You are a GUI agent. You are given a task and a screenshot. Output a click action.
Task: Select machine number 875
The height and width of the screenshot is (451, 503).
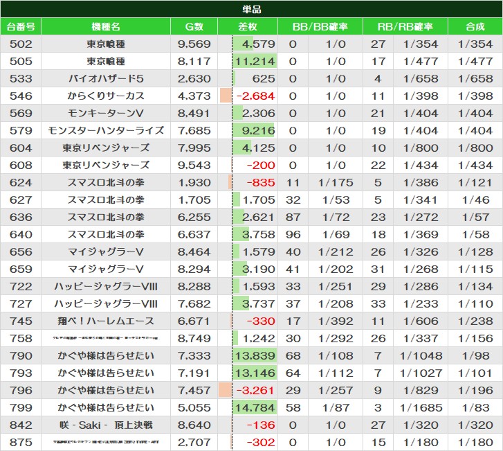(x=21, y=443)
